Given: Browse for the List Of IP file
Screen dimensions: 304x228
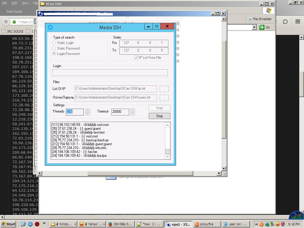Looking at the screenshot, I should [164, 89].
